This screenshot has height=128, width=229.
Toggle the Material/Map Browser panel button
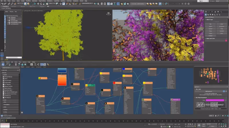click(42, 64)
